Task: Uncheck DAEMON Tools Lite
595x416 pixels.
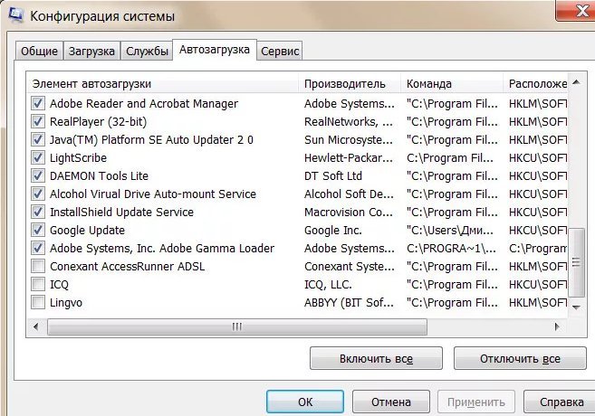Action: [x=37, y=175]
